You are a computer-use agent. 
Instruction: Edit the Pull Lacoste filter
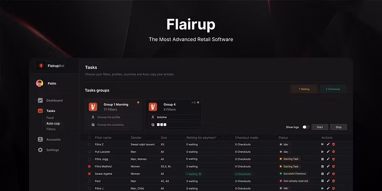tap(328, 151)
